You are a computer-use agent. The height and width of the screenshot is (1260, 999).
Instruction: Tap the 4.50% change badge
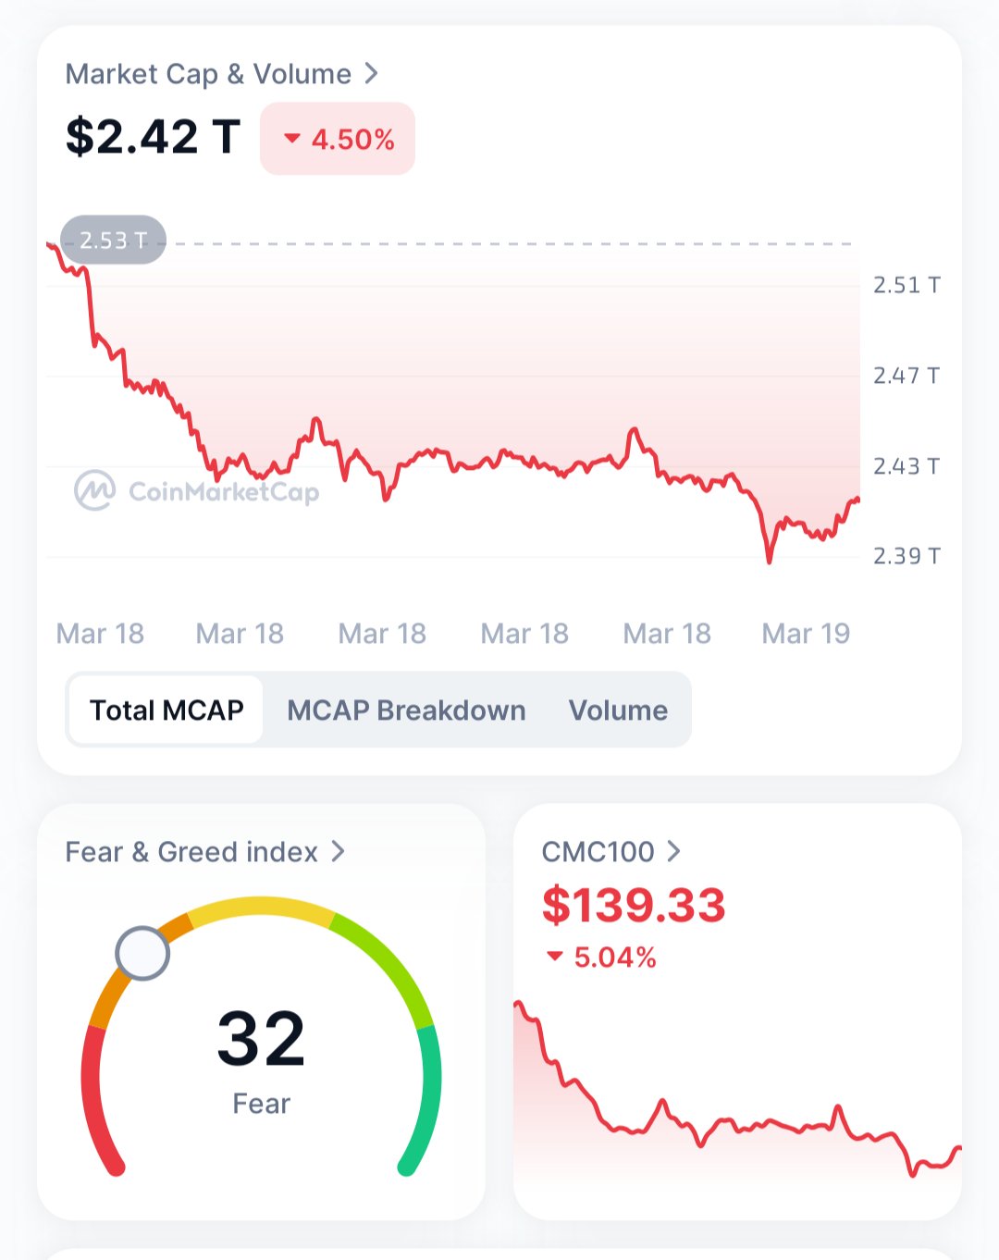pyautogui.click(x=338, y=139)
